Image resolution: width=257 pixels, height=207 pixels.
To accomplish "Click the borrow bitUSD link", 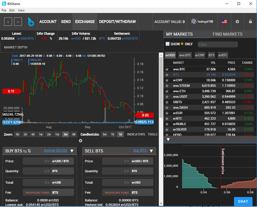I will pyautogui.click(x=55, y=150).
